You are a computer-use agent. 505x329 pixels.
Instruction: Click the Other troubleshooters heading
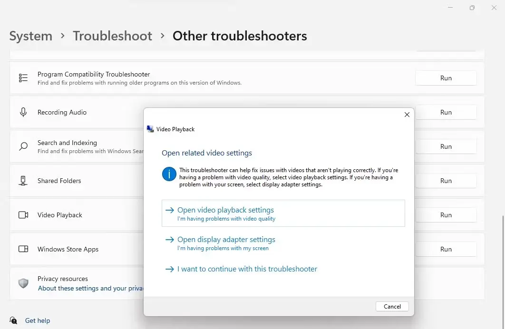point(240,36)
